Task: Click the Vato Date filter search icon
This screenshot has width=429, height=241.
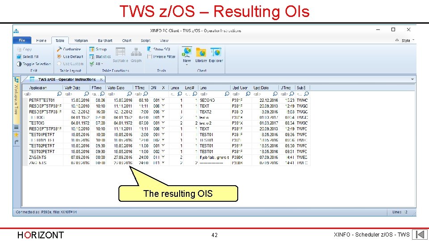Action: click(x=129, y=94)
